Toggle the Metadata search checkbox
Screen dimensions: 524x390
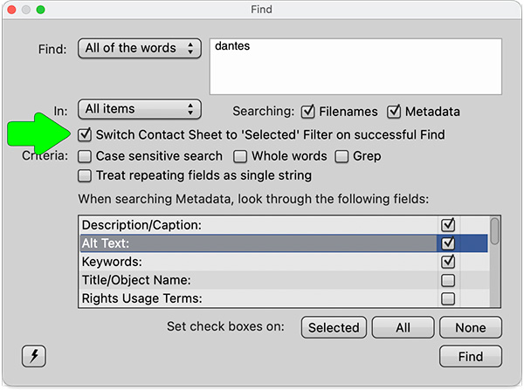pos(394,112)
